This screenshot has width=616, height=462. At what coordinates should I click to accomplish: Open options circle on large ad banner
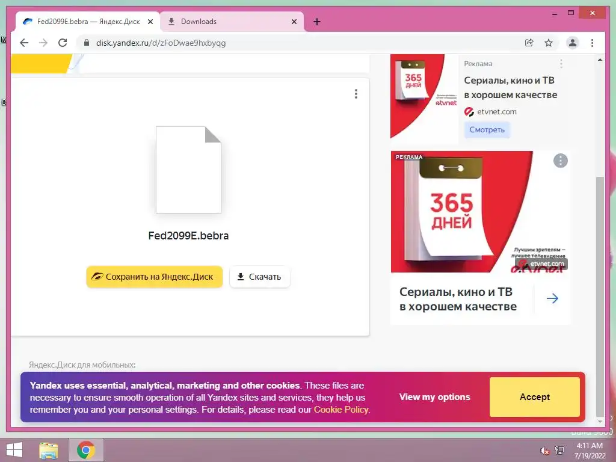[x=560, y=161]
